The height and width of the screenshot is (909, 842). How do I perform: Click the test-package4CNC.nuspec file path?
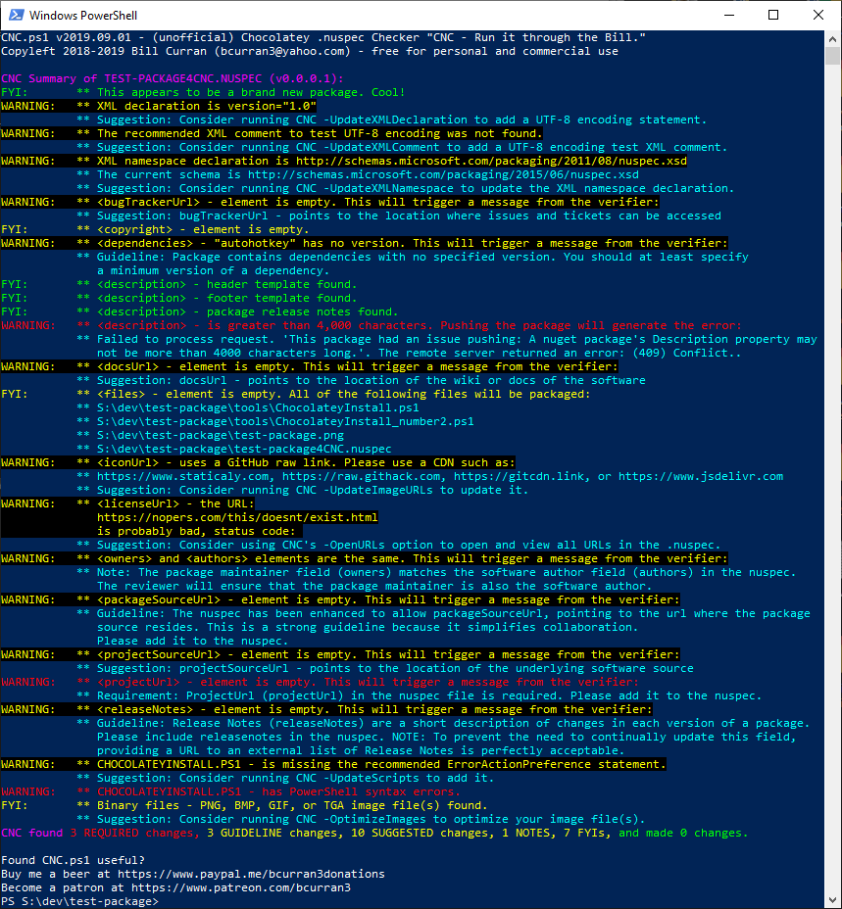click(244, 449)
